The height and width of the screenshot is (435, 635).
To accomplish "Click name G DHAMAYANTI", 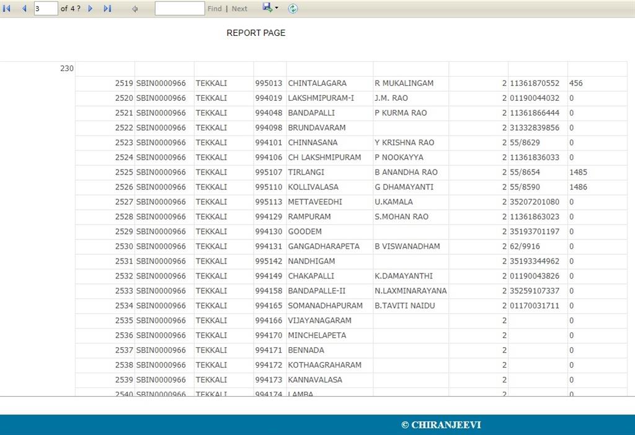I will (x=404, y=187).
